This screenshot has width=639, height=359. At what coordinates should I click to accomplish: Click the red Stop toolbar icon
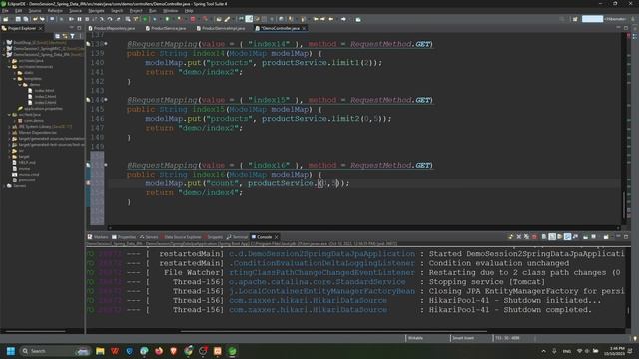[193, 19]
